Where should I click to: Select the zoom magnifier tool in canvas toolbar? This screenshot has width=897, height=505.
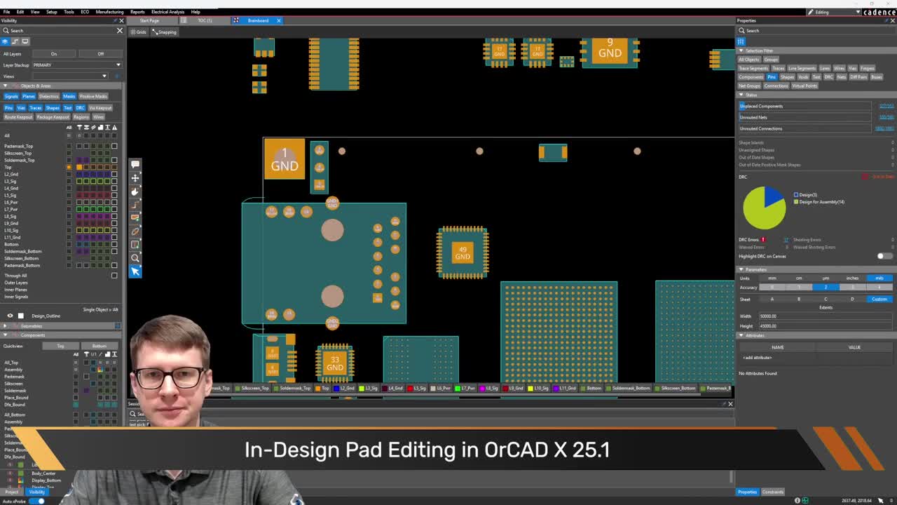[135, 257]
